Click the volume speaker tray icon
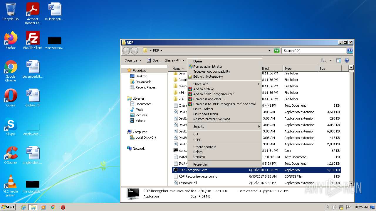This screenshot has width=376, height=211. tap(334, 207)
